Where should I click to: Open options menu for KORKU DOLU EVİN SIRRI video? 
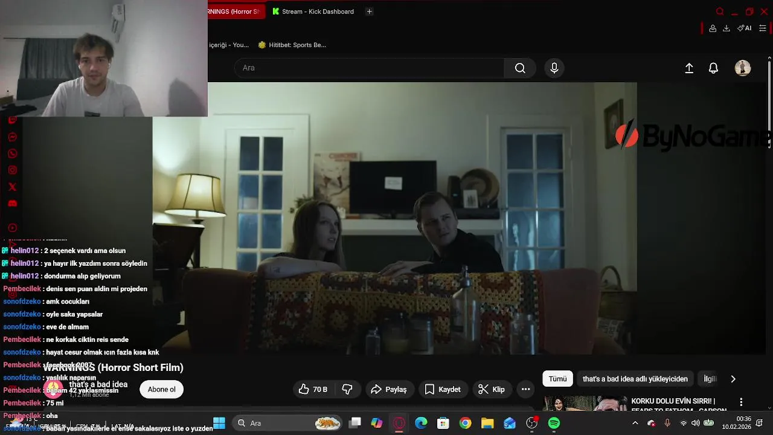click(741, 402)
